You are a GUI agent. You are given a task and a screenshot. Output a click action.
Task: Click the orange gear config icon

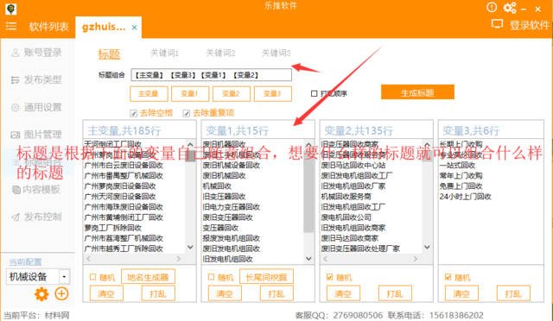[x=41, y=294]
